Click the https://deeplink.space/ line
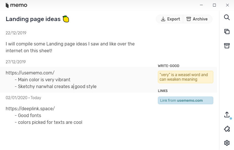234x150 pixels. click(30, 109)
